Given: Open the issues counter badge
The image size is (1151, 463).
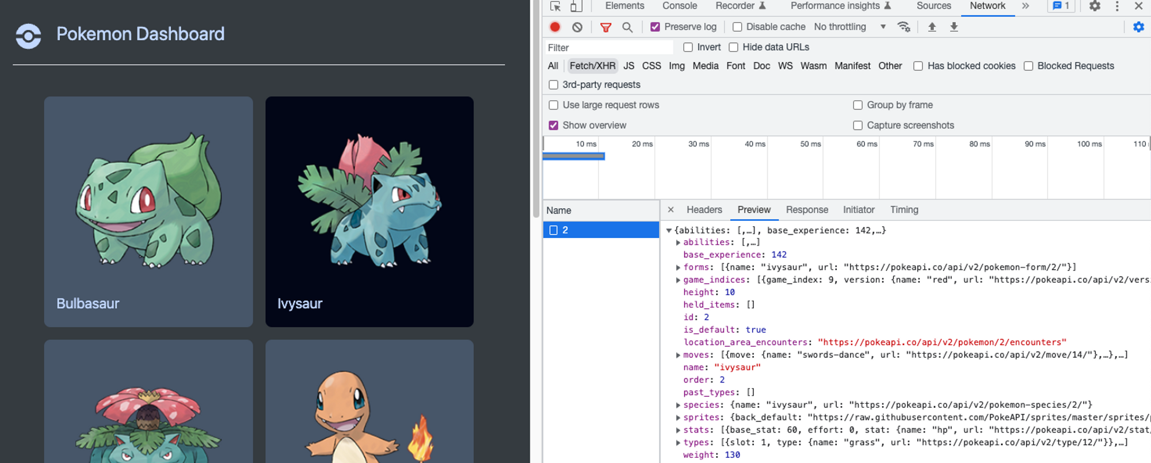Looking at the screenshot, I should (x=1061, y=6).
